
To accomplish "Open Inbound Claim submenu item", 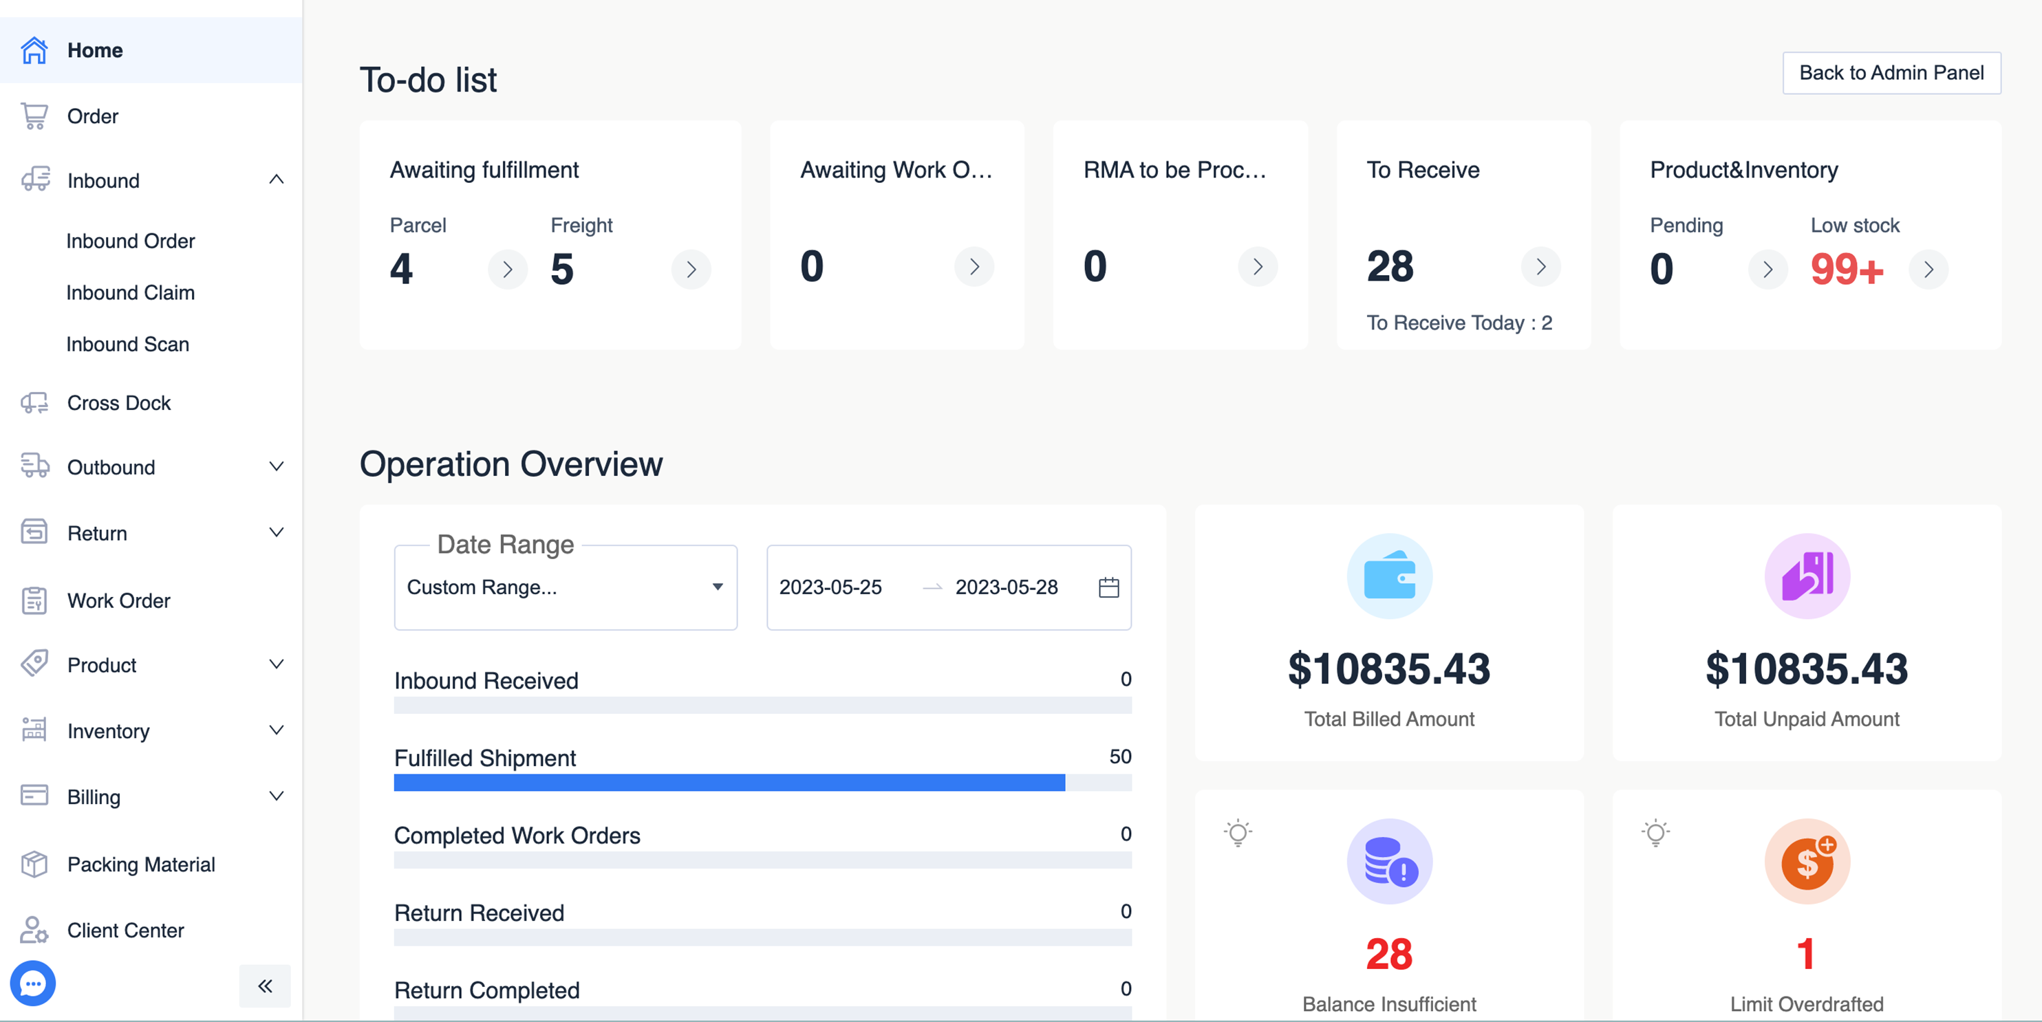I will [x=131, y=292].
